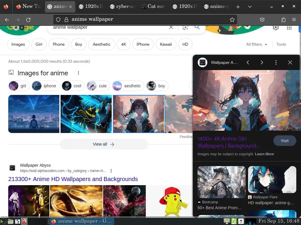Click the anime wallpaper taskbar window button
This screenshot has width=301, height=225.
click(x=82, y=221)
